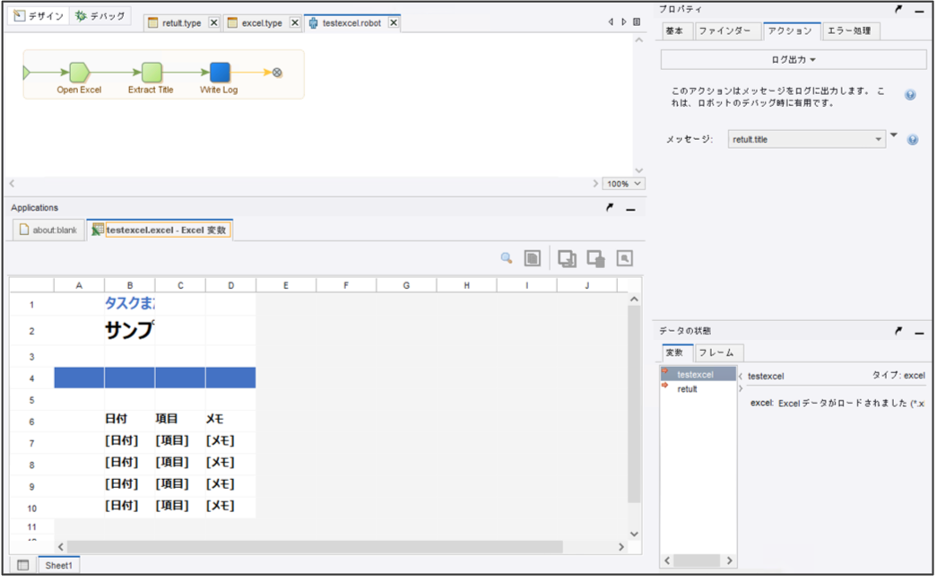Click the robot end step marker
Screen dimensions: 937x583
(277, 73)
